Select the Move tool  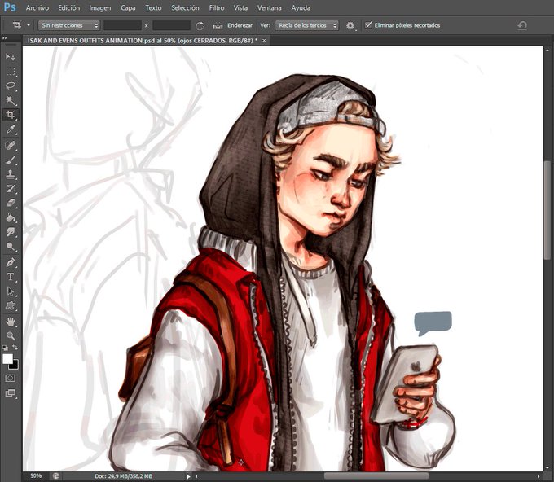click(x=11, y=56)
